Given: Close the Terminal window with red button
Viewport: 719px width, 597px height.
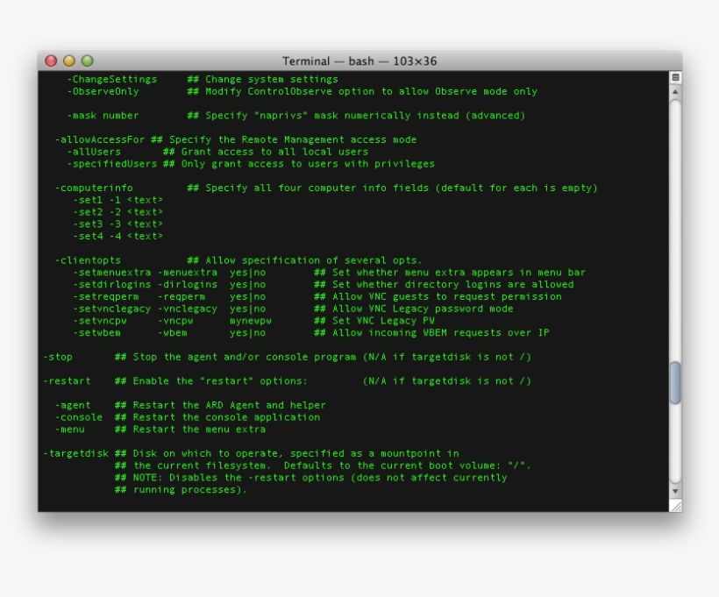Looking at the screenshot, I should [x=51, y=61].
